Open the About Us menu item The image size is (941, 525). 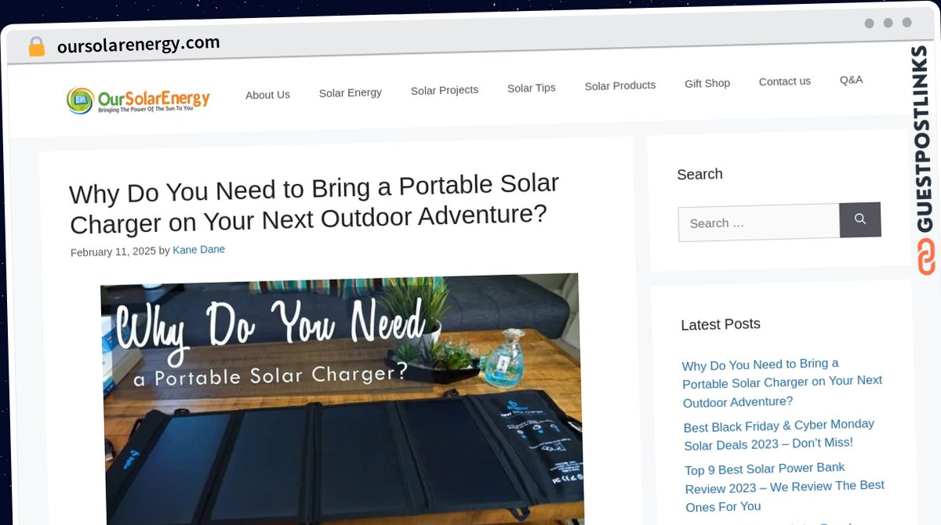(267, 95)
